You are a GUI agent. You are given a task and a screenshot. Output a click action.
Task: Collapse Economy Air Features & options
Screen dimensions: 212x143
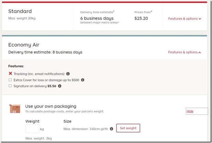pyautogui.click(x=185, y=52)
